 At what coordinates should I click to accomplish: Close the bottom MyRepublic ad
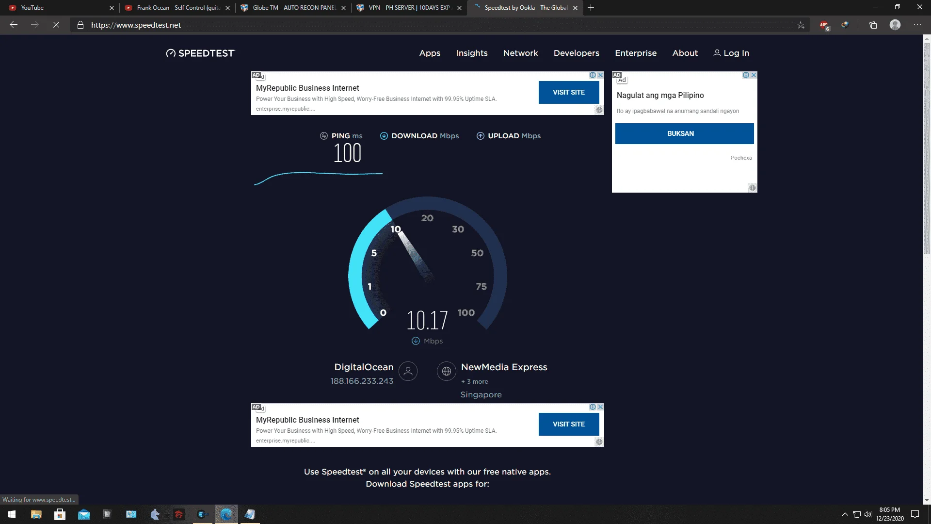600,407
